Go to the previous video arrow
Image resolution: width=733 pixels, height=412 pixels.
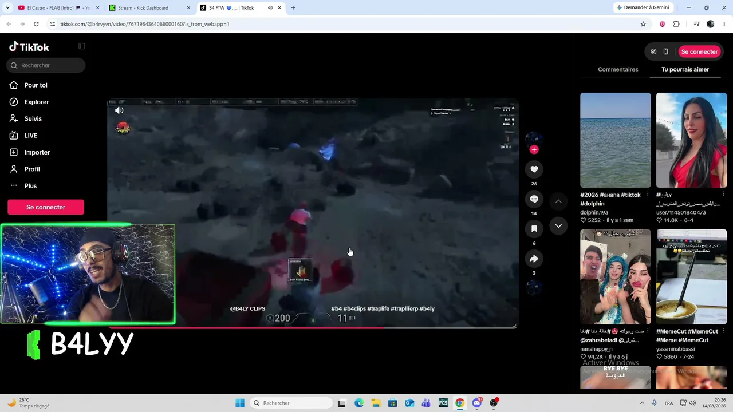coord(558,201)
